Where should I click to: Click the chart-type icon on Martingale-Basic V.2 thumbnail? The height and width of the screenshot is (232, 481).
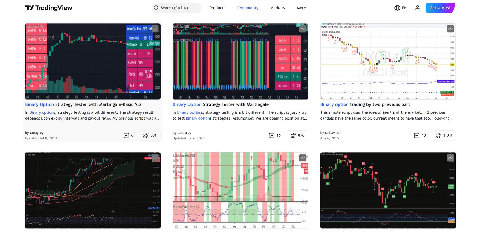[155, 29]
